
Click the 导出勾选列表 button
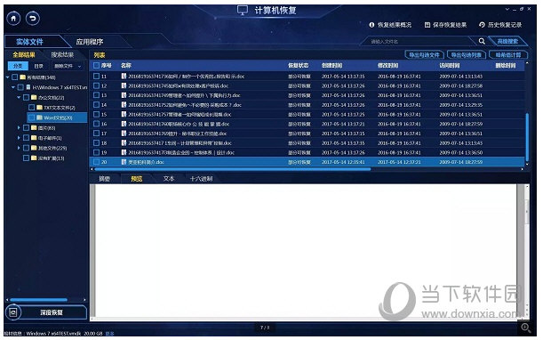tap(466, 55)
